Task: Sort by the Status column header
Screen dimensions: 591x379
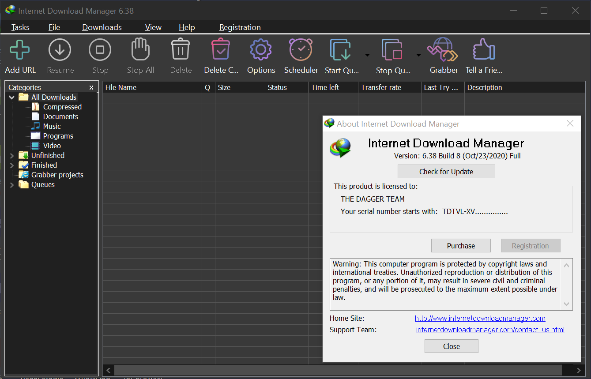Action: point(286,87)
